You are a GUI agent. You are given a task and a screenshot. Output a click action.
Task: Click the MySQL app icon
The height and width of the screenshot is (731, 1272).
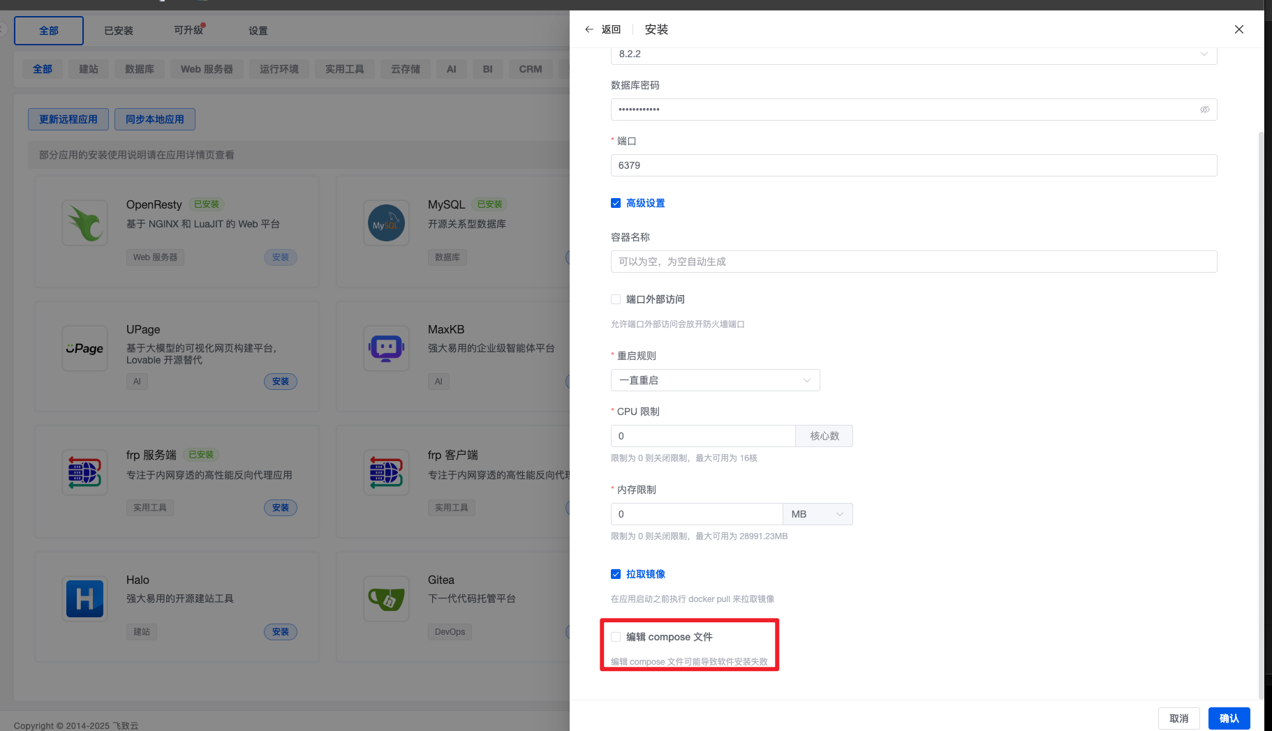[386, 223]
